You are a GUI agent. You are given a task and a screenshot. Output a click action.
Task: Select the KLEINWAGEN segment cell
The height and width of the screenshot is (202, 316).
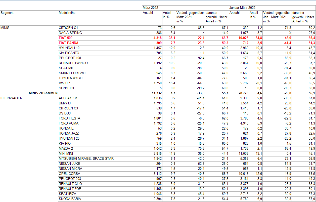12,98
